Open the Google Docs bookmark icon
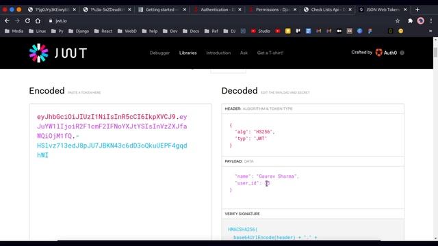 (309, 31)
